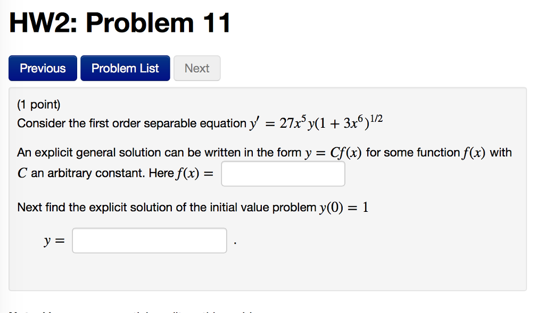
Task: Click the 'Here f(x) =' label
Action: [189, 174]
